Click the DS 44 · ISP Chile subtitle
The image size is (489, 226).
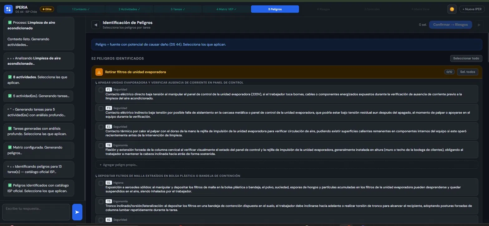tap(26, 12)
